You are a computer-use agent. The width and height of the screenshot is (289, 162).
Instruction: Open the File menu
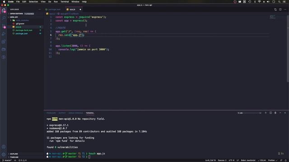pos(18,2)
